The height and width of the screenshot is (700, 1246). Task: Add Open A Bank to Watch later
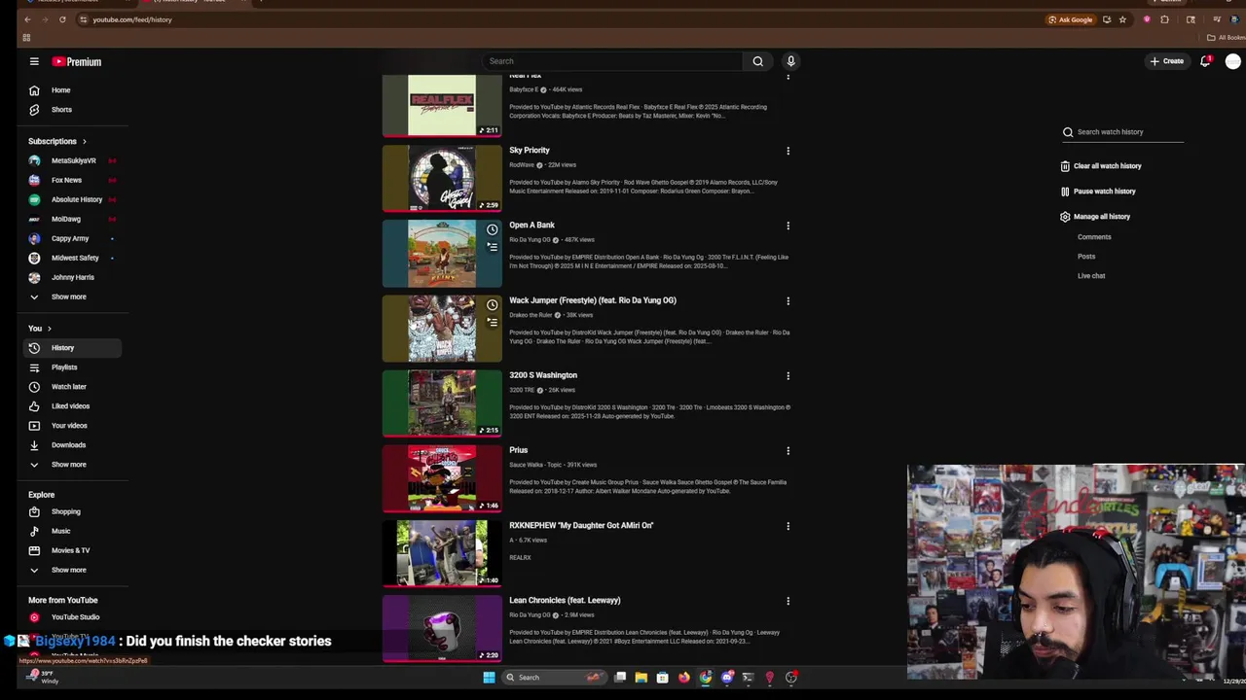tap(492, 229)
